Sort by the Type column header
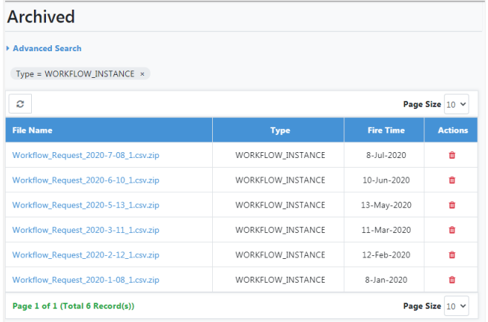 pyautogui.click(x=280, y=131)
